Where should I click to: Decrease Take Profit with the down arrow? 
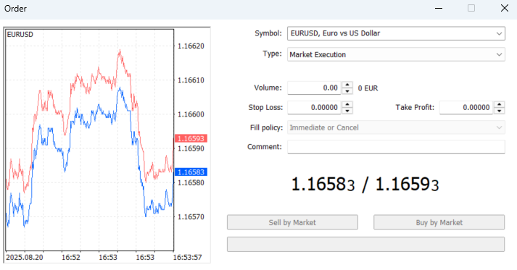pos(499,111)
